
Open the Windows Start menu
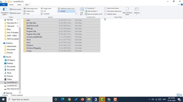3,99
